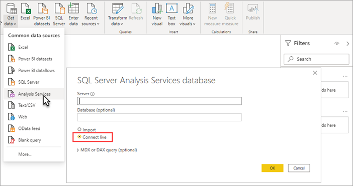353x186 pixels.
Task: Insert a New visual
Action: [x=157, y=15]
